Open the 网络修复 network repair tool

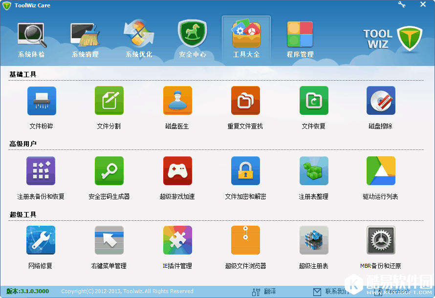pos(41,240)
